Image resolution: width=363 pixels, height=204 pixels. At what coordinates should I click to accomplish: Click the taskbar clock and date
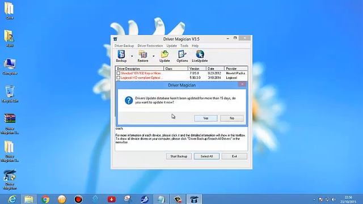coord(348,199)
